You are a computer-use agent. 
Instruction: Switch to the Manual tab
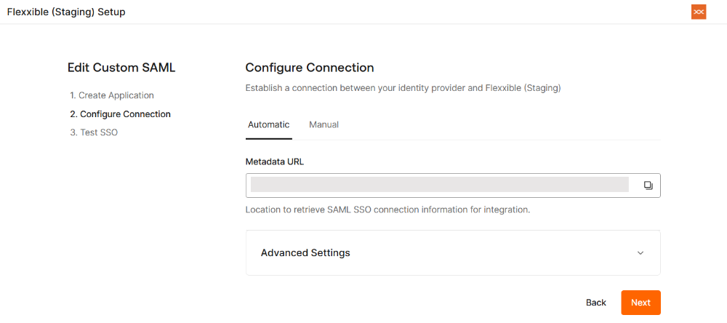coord(324,124)
